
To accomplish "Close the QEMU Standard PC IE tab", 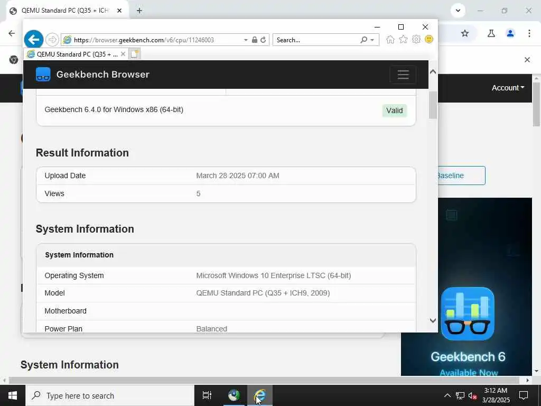I will [x=123, y=54].
